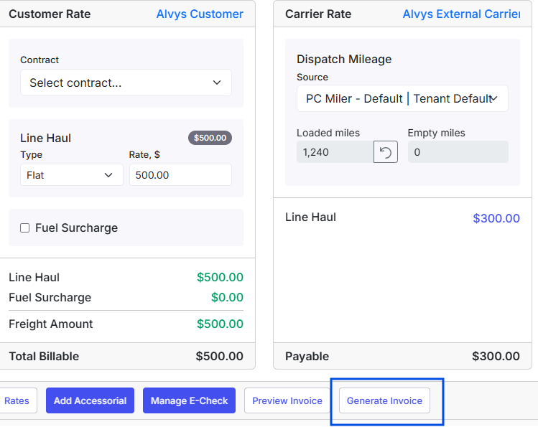Click the $500.00 Line Haul badge

[210, 138]
